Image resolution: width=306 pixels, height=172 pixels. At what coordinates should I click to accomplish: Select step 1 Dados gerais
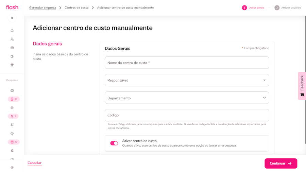click(x=253, y=7)
